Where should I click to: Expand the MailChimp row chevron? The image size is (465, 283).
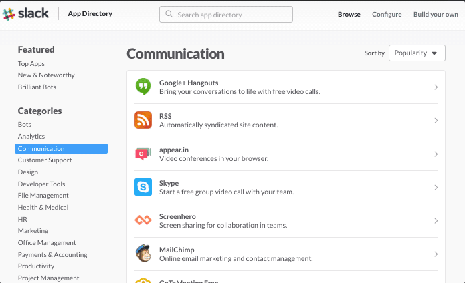click(436, 254)
